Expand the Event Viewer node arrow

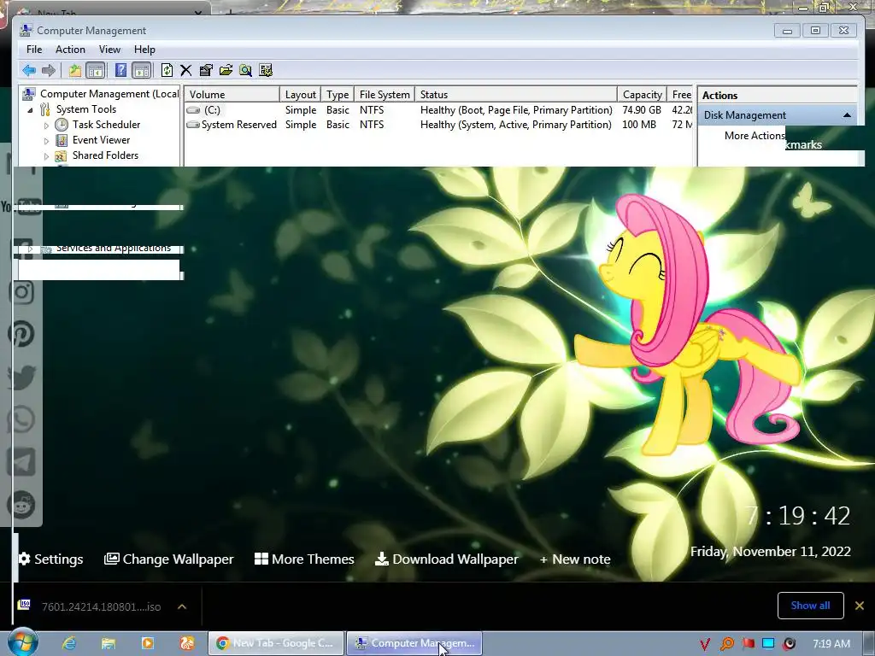pos(46,141)
